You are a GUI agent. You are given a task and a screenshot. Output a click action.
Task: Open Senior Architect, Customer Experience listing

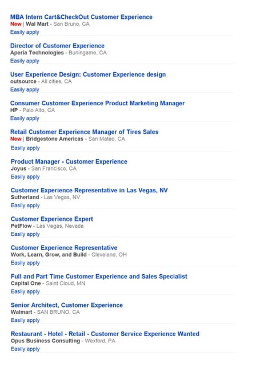click(x=67, y=305)
